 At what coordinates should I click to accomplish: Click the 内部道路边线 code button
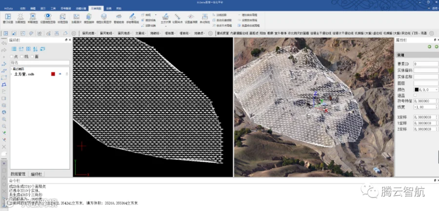239,33
